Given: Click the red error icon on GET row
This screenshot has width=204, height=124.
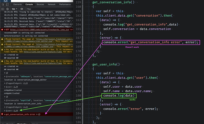Looking at the screenshot, I should (x=2, y=30).
